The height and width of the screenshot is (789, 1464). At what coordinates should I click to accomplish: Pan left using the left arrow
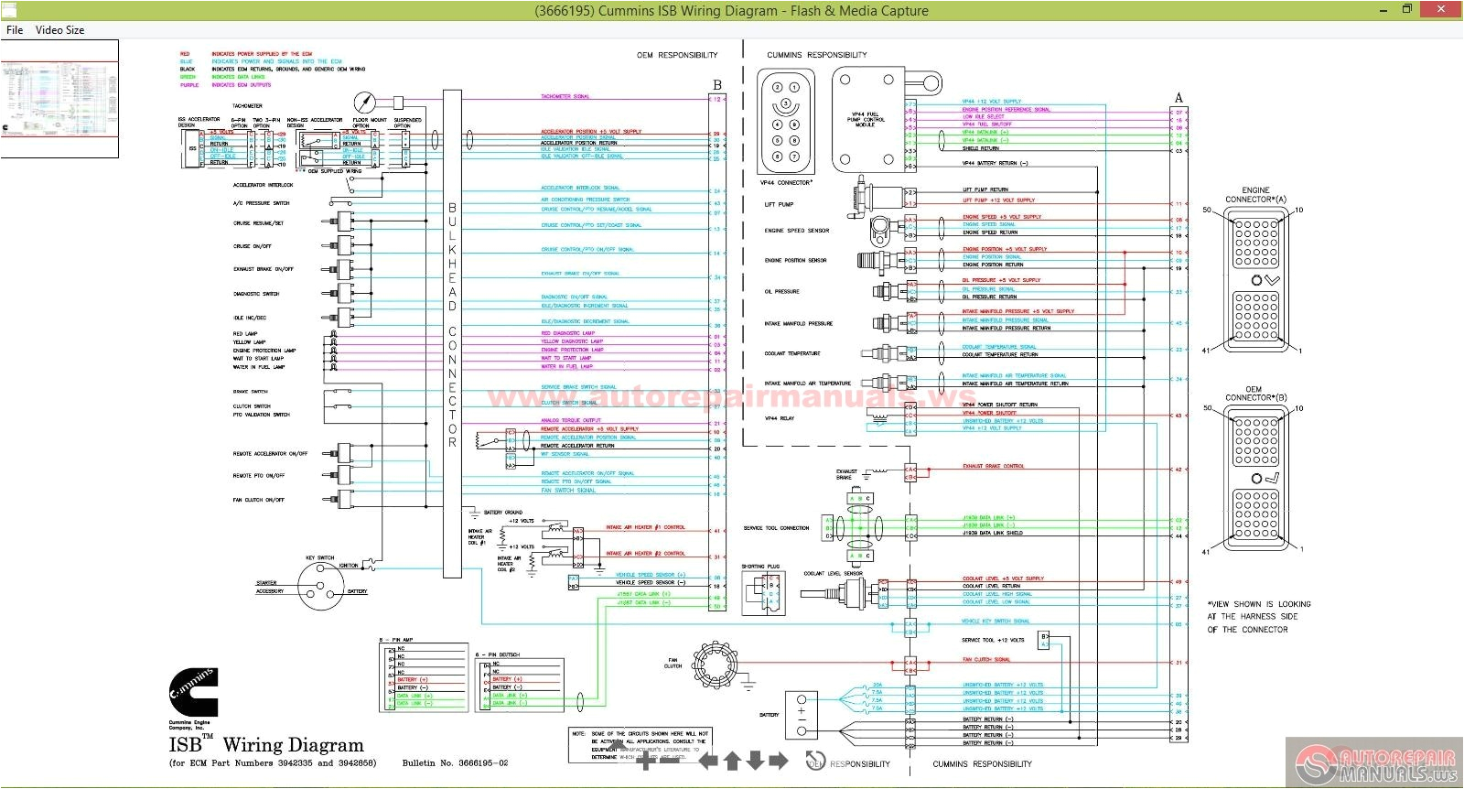pos(709,761)
